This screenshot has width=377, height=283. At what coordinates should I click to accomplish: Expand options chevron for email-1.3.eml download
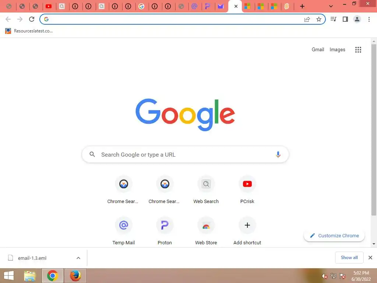pos(78,258)
